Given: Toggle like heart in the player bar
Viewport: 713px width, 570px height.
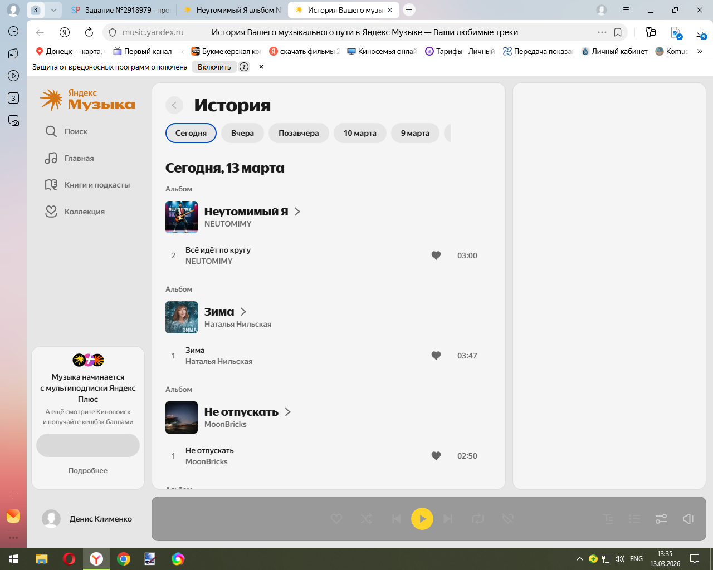Looking at the screenshot, I should 336,519.
